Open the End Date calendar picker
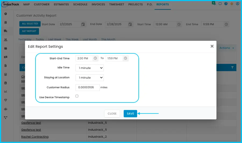 pyautogui.click(x=130, y=24)
